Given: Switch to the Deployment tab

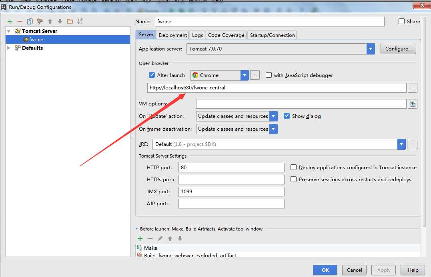Looking at the screenshot, I should click(x=173, y=35).
